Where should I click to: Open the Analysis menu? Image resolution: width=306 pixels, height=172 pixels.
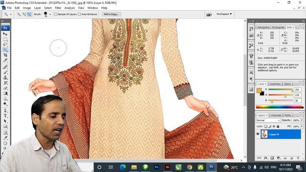click(70, 8)
